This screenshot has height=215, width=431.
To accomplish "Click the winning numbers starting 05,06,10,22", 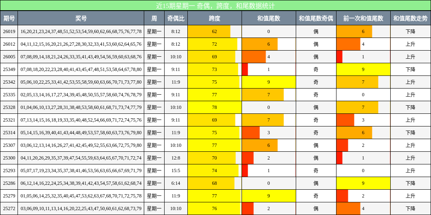I will (81, 82).
